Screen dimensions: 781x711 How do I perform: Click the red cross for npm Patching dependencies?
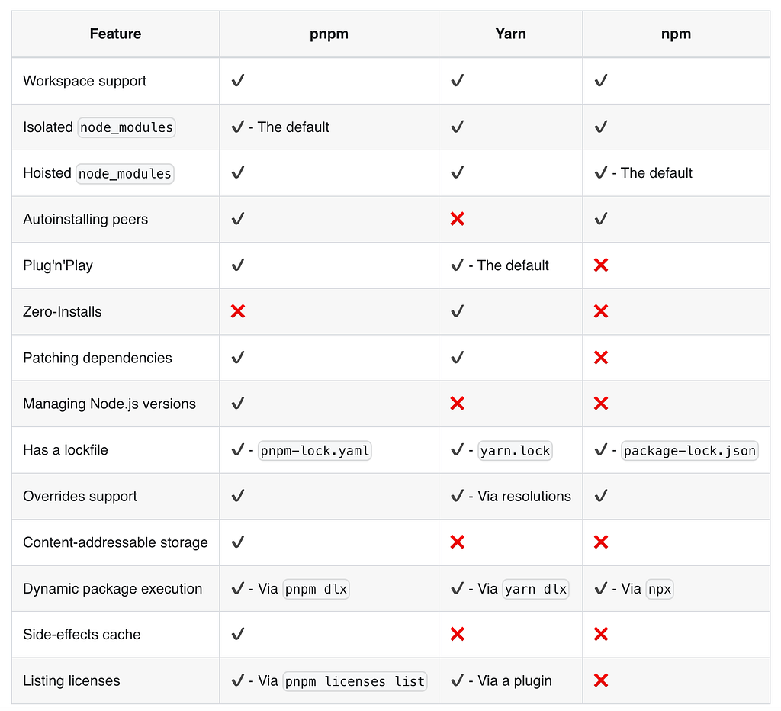click(601, 358)
